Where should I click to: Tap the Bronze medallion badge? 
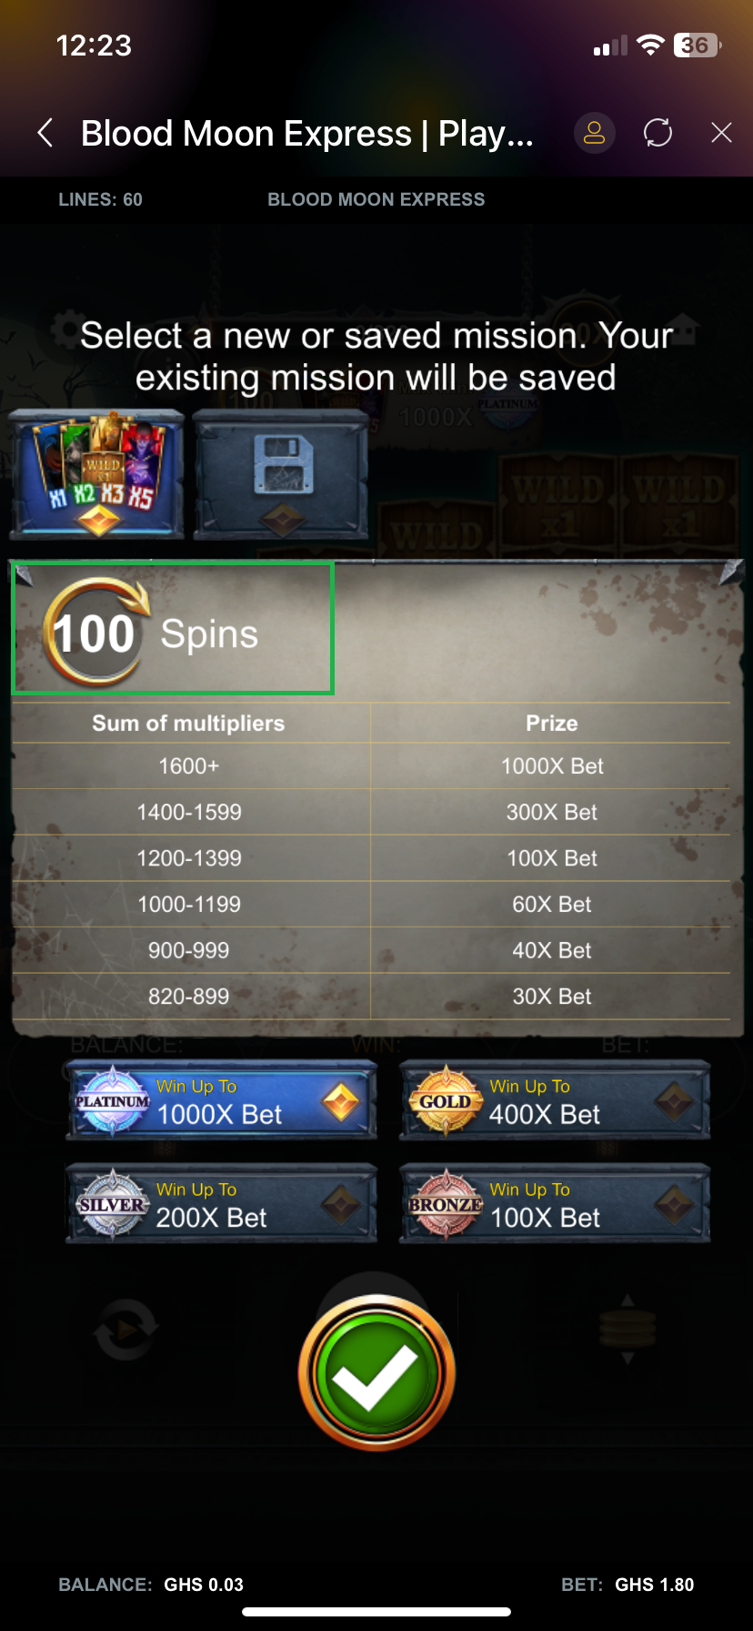pos(445,1204)
